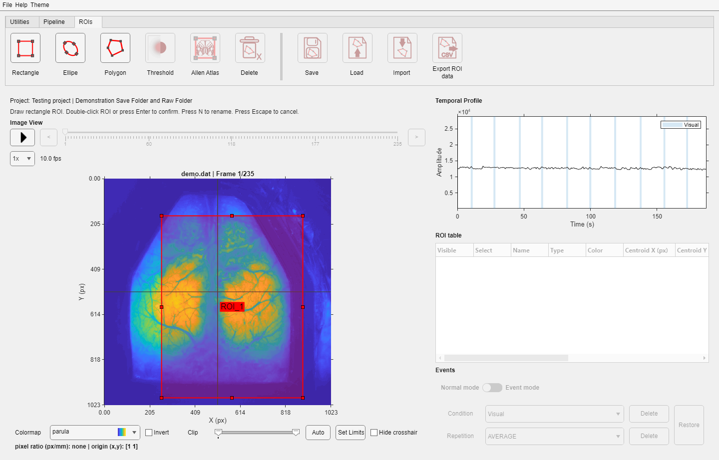Click the Name column header
This screenshot has height=460, width=719.
(529, 250)
